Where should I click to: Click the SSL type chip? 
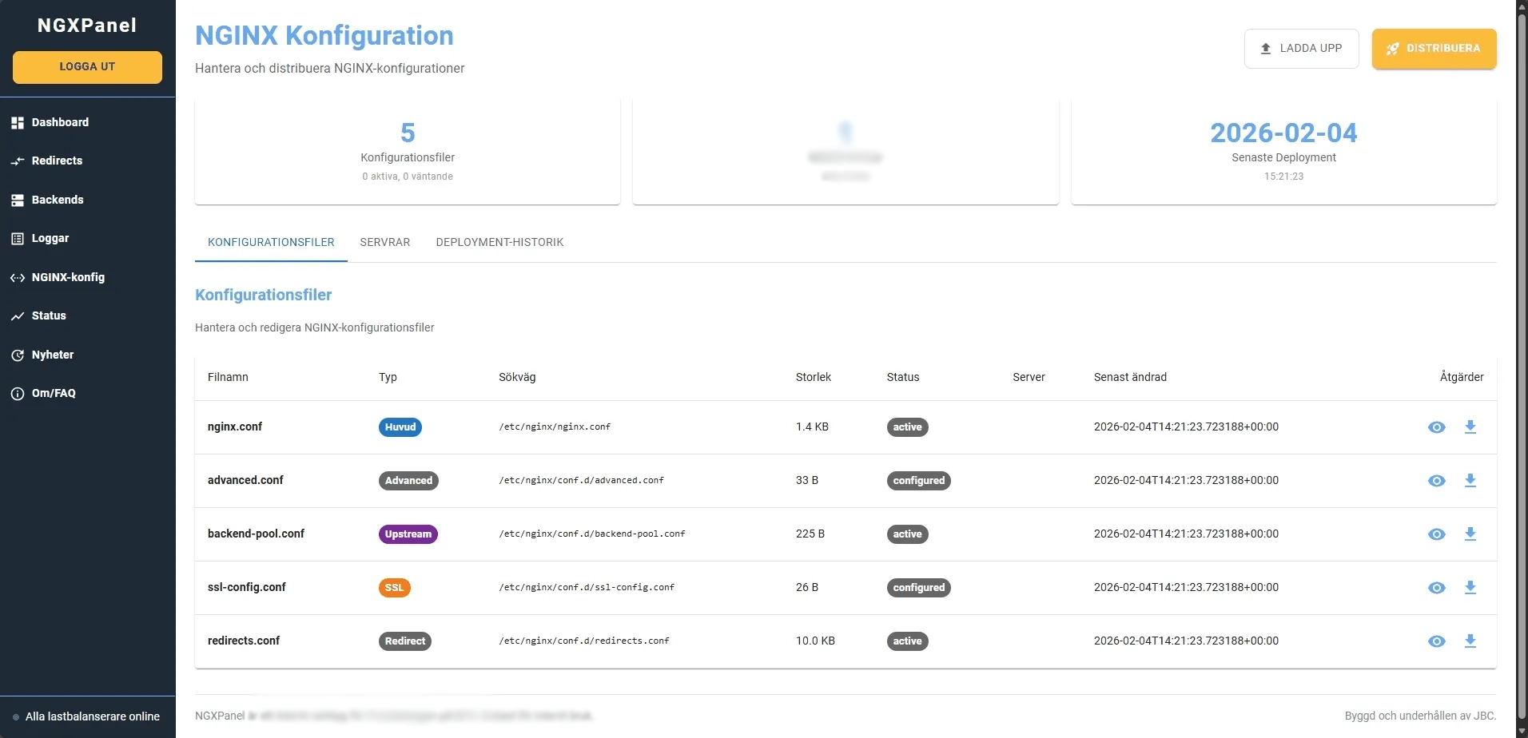395,588
